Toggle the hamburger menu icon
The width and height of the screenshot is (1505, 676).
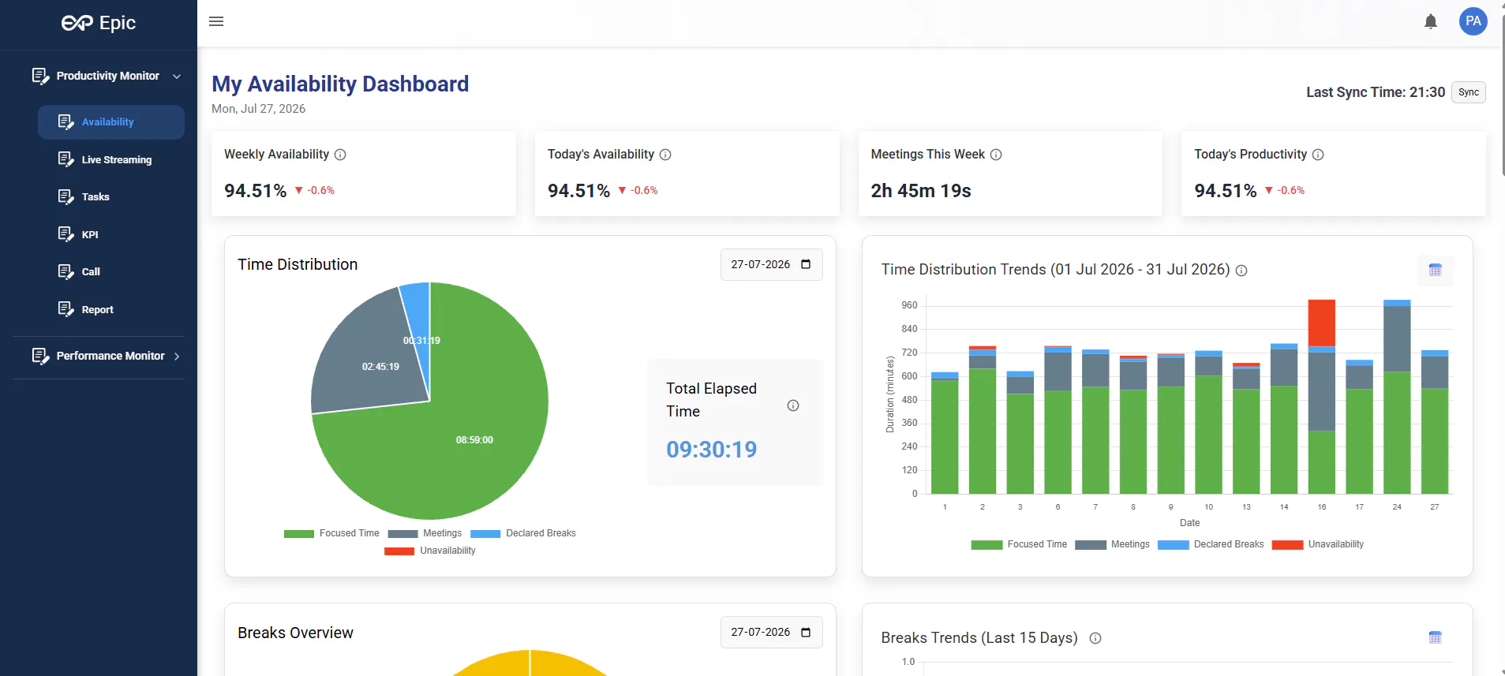tap(216, 21)
